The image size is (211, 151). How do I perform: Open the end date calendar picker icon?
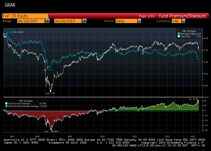(84, 21)
